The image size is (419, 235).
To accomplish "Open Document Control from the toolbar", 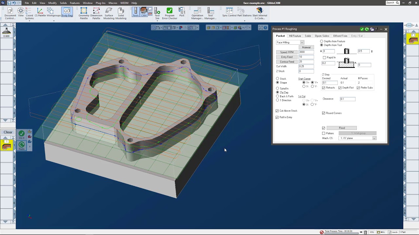I will pos(10,14).
